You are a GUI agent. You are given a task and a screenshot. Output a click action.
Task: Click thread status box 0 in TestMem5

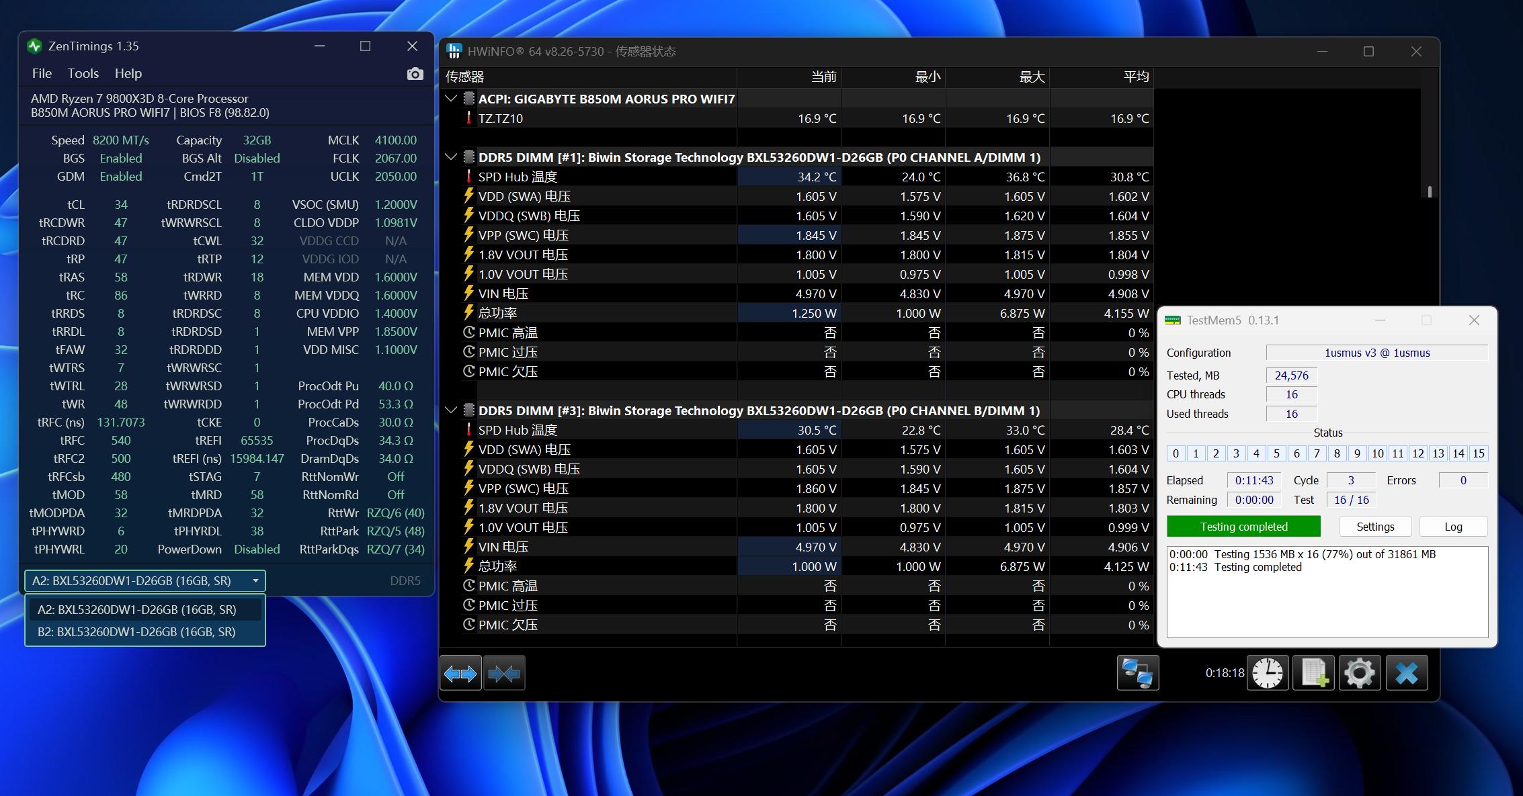pos(1175,453)
